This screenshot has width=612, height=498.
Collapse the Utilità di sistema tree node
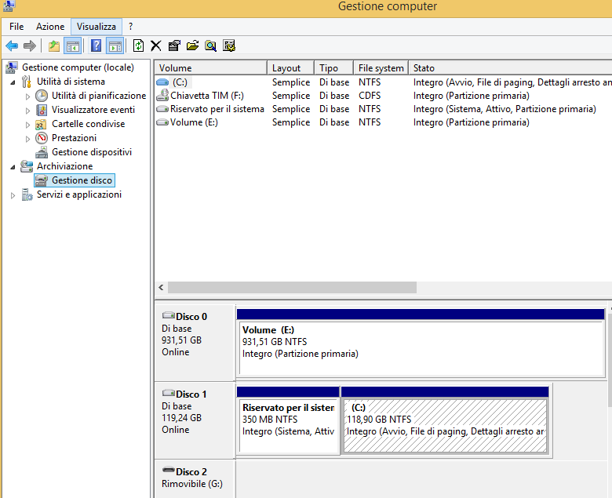[13, 82]
